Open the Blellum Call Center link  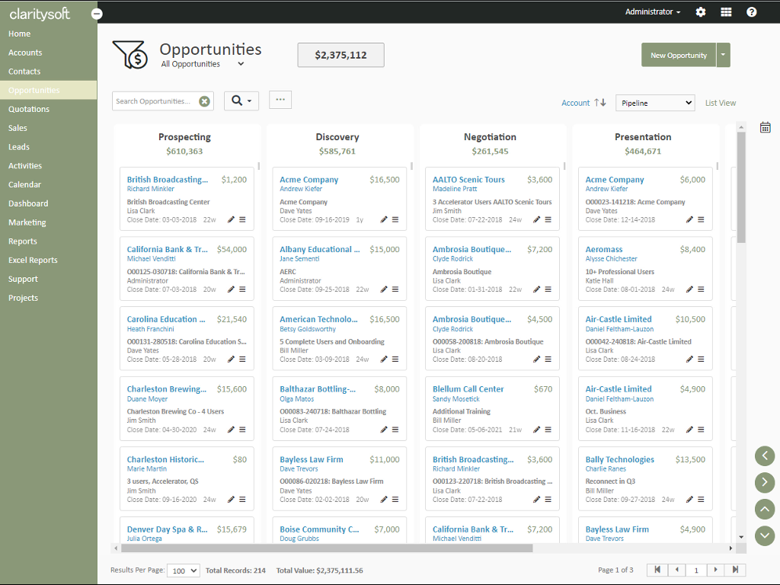click(x=468, y=389)
